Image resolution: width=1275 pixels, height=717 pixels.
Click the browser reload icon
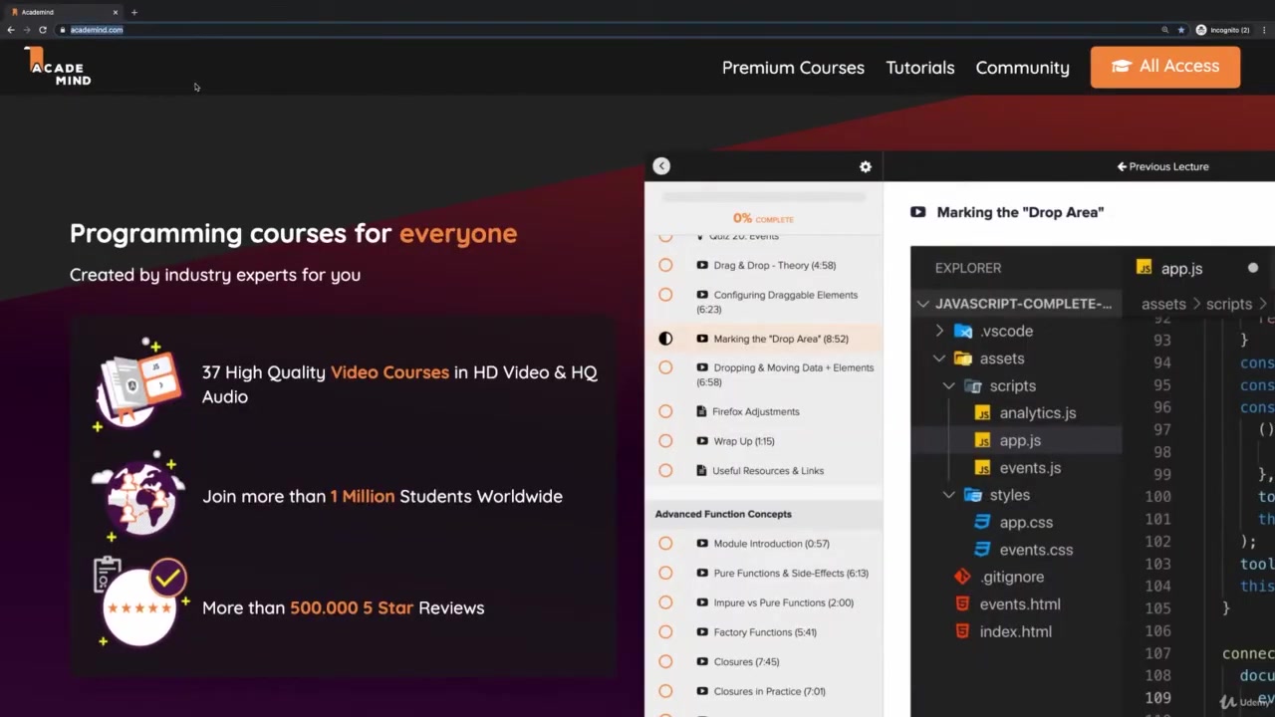tap(43, 30)
